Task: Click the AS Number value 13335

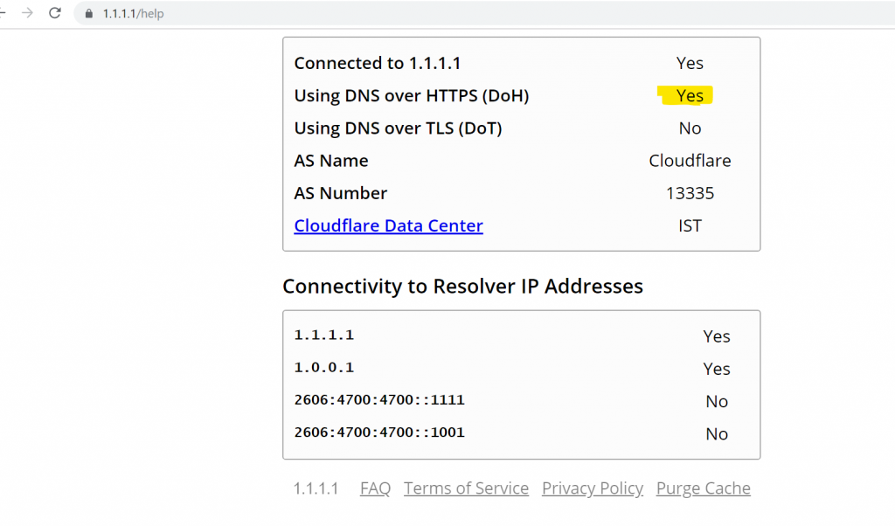Action: (x=689, y=193)
